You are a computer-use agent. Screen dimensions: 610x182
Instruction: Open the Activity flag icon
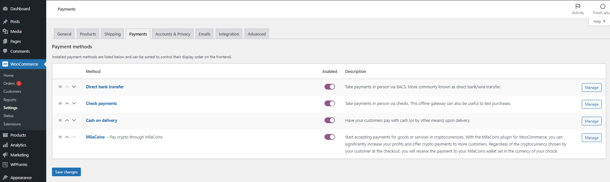(x=578, y=6)
